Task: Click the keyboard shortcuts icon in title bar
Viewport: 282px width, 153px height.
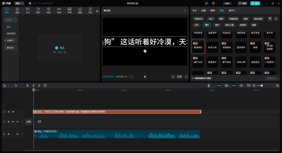Action: pos(207,3)
